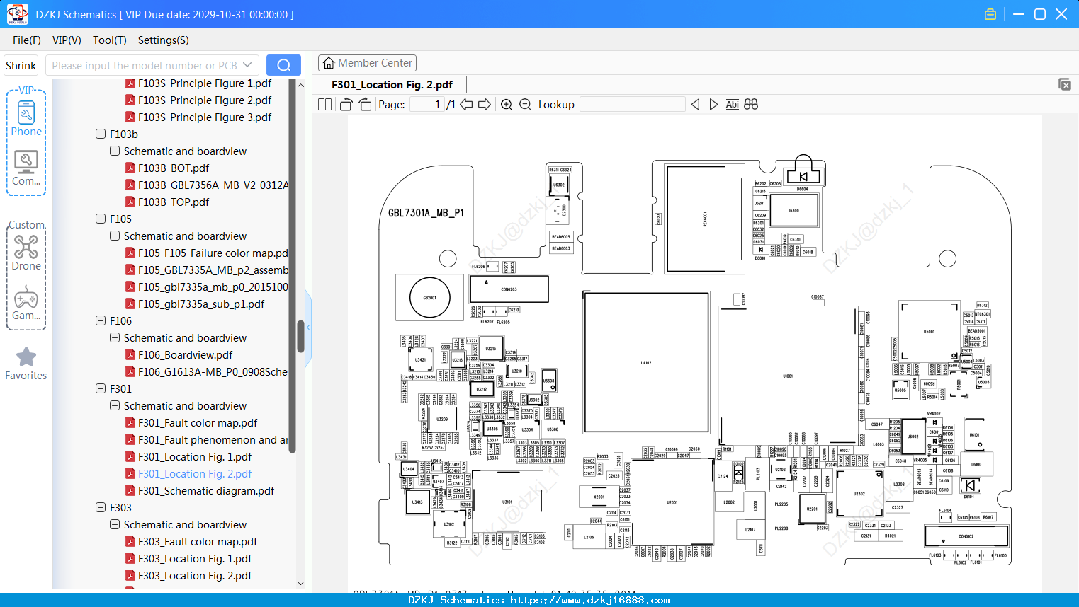
Task: Open F103S_Principle Figure 3.pdf
Action: (x=205, y=117)
